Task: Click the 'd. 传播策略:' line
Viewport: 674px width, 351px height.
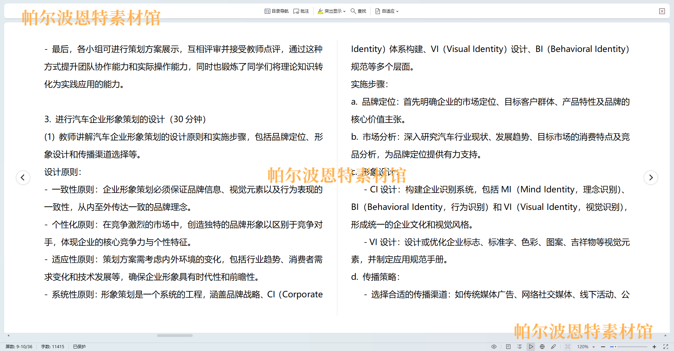Action: point(376,277)
